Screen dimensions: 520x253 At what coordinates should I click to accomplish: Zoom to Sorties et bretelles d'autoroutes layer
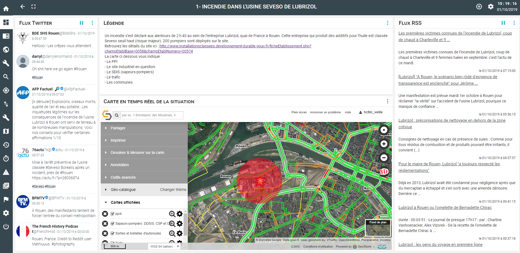click(x=172, y=233)
